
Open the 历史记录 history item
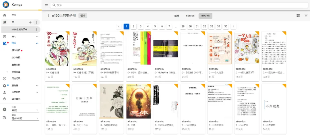16,78
